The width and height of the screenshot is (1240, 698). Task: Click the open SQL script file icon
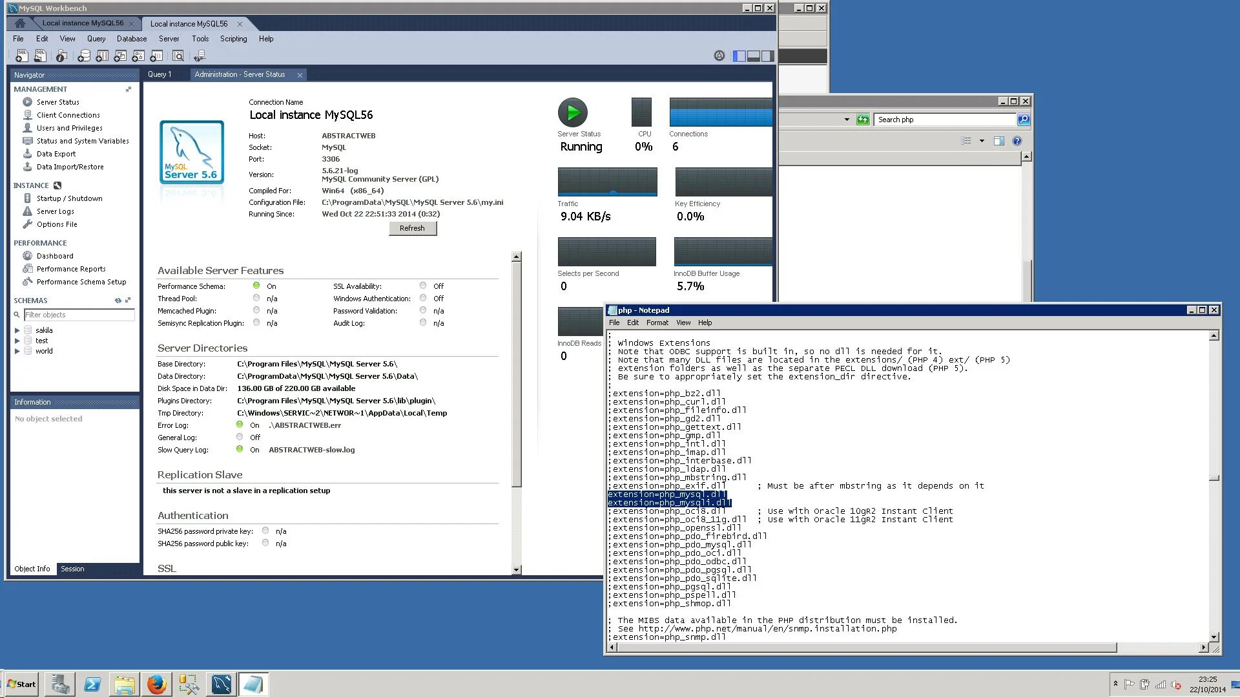(x=40, y=56)
